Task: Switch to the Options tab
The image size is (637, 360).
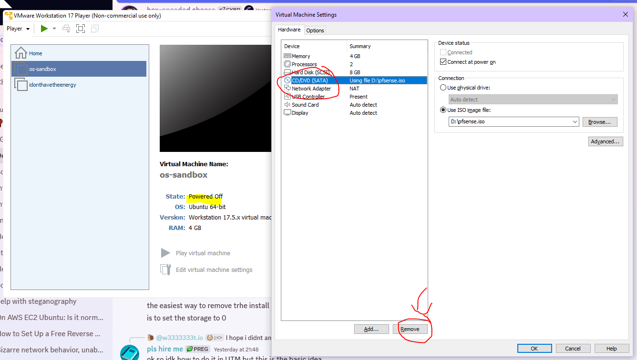Action: click(315, 30)
